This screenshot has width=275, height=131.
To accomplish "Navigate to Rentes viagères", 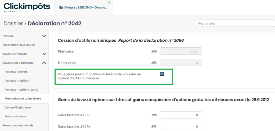I will (x=15, y=116).
